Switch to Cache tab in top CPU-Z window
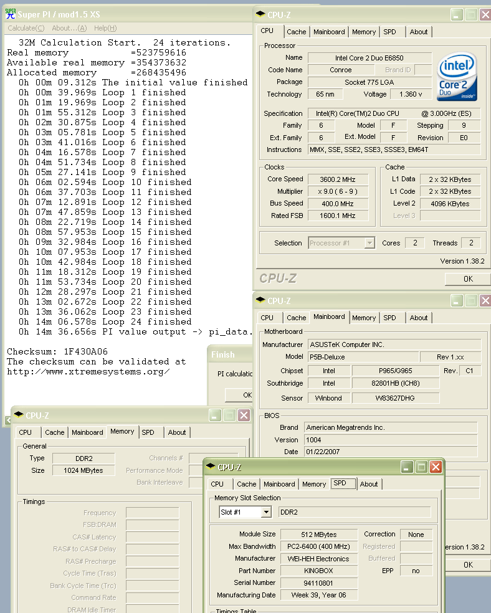 (x=297, y=32)
